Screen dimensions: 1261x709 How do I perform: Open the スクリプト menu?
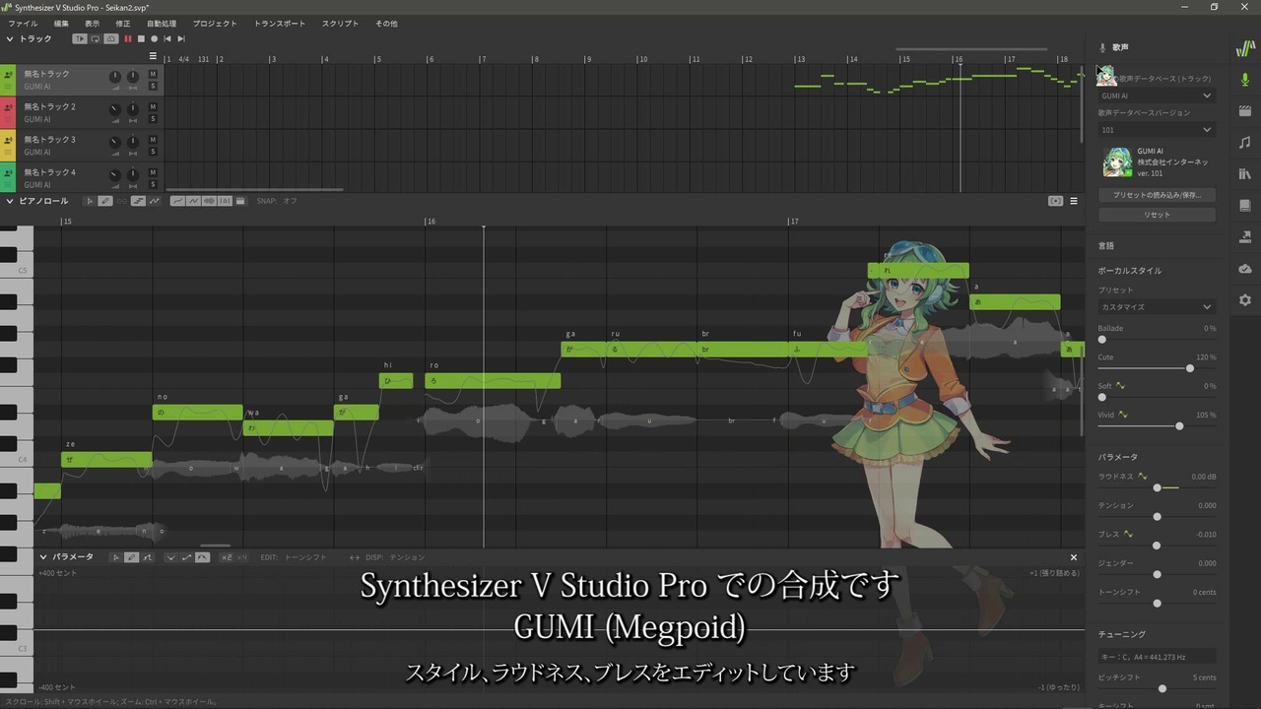point(340,23)
